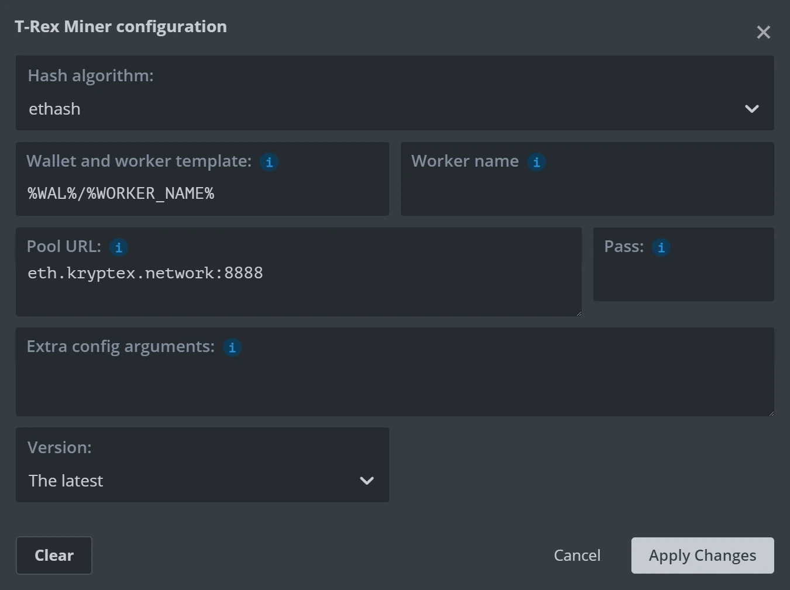The image size is (790, 590).
Task: Click the info icon beside Wallet and worker template
Action: tap(269, 162)
